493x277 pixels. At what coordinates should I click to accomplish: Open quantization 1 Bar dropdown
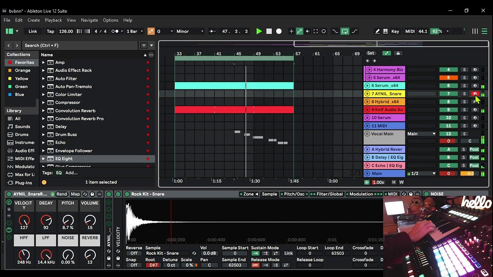point(135,31)
